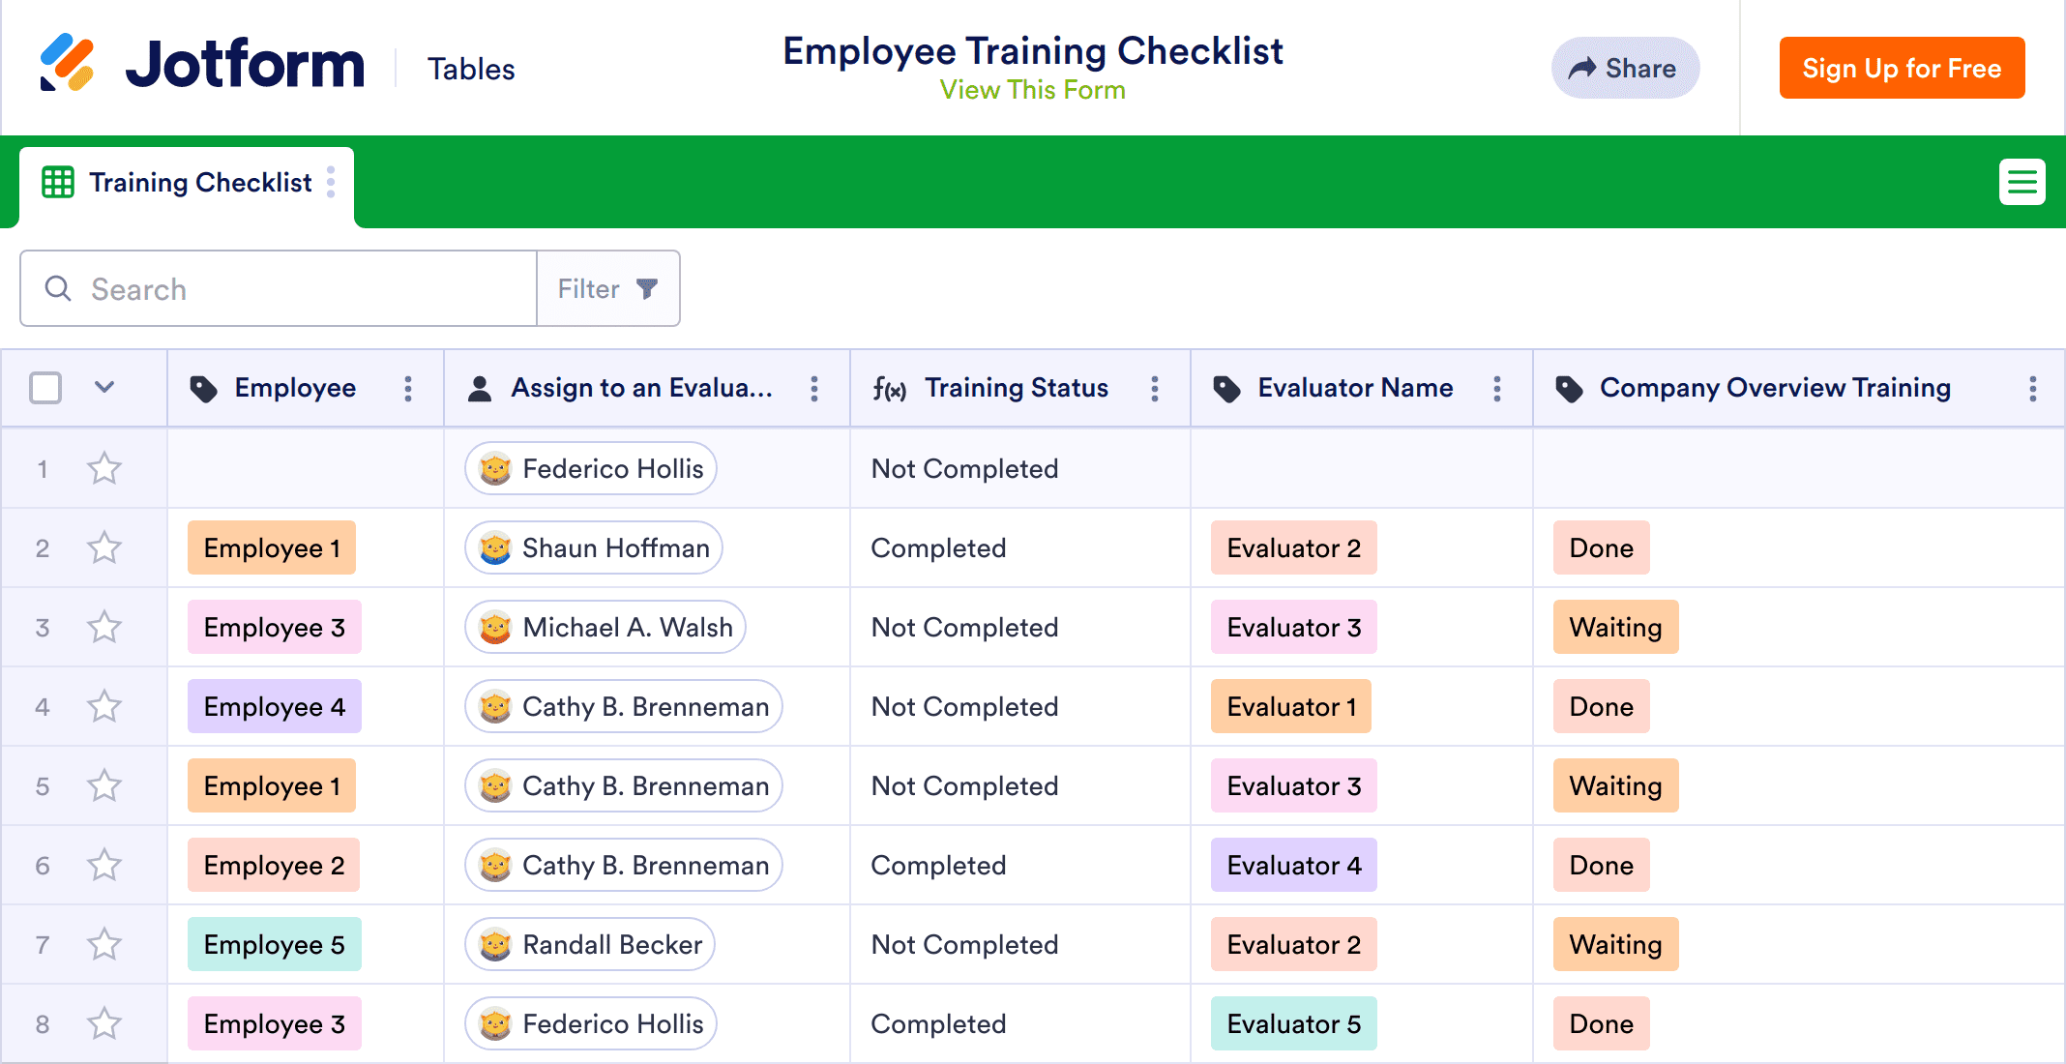Open the green hamburger menu icon

2022,182
